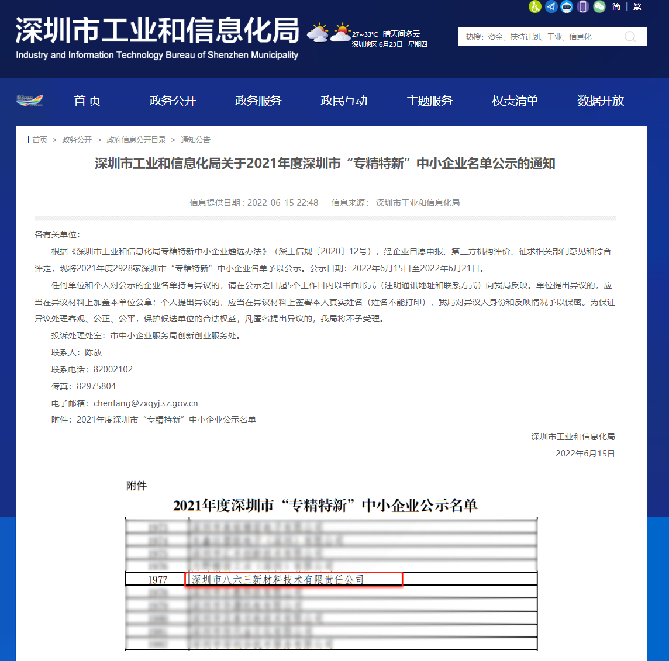Click the table heading 2021年度深圳市"专精特新"中小企业公示名单
The image size is (669, 661).
click(x=325, y=506)
